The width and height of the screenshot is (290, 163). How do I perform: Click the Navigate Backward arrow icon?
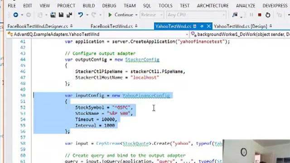[x=16, y=15]
